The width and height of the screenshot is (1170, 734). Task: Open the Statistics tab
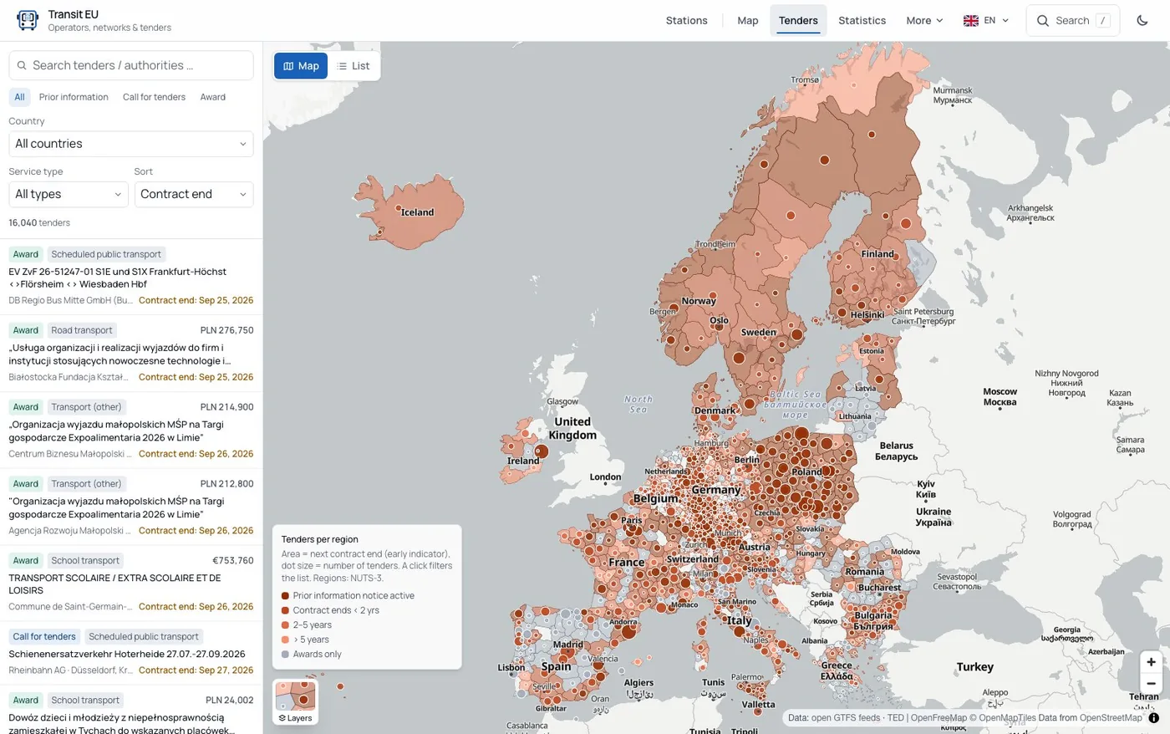862,20
